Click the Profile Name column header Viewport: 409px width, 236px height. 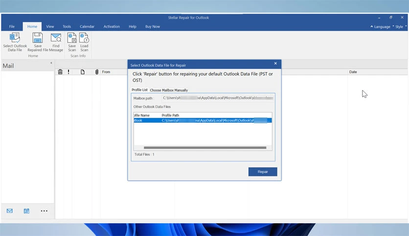[x=142, y=115]
